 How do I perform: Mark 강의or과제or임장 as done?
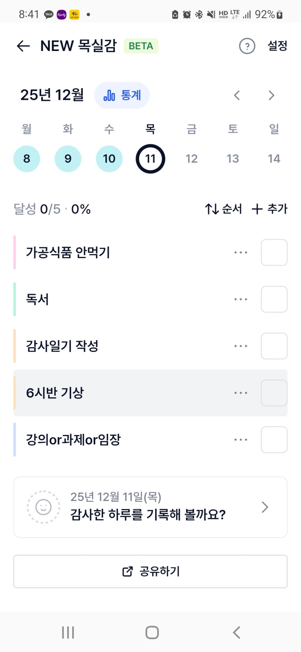274,440
